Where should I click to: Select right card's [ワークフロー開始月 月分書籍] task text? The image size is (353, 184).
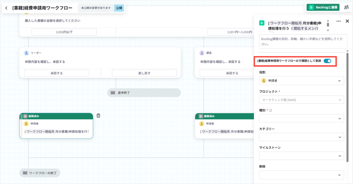[x=227, y=132]
